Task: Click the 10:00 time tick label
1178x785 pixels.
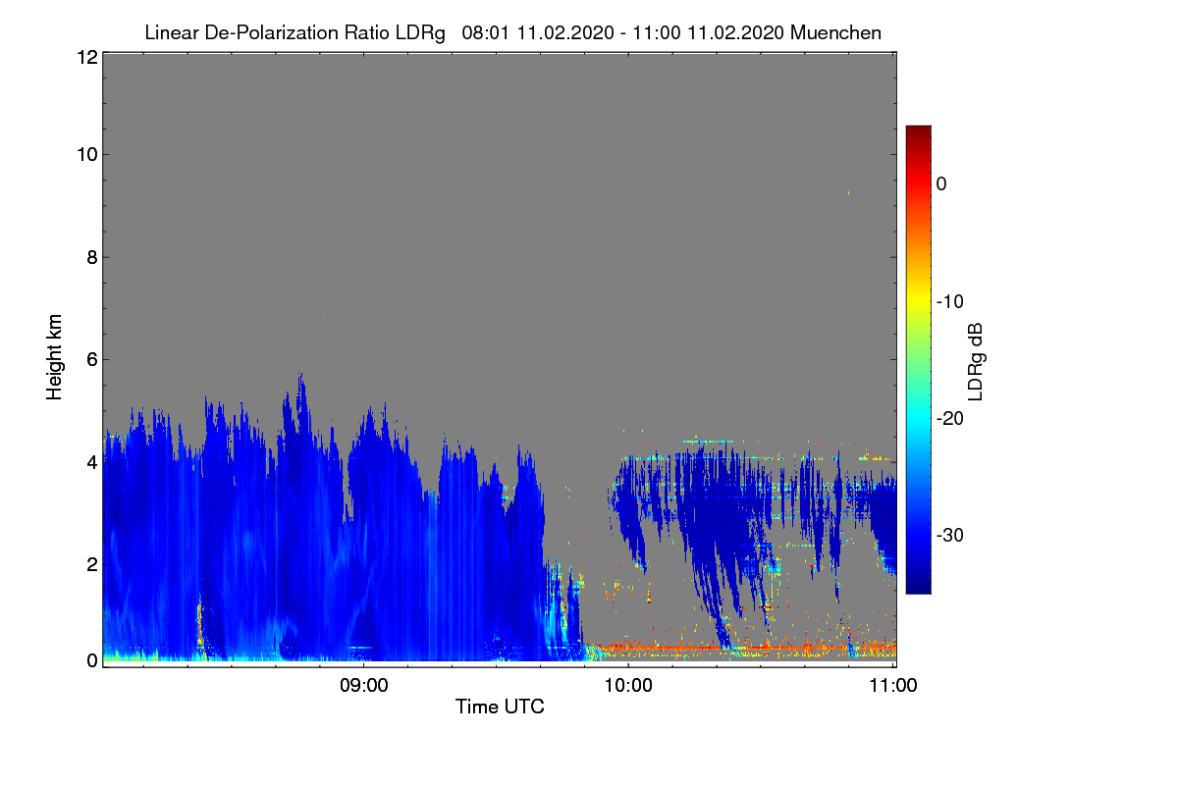Action: (628, 687)
